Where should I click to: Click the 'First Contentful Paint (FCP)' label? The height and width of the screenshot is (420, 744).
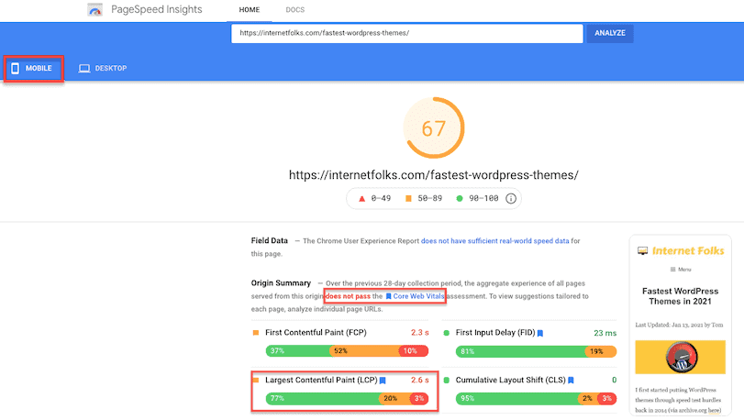point(316,333)
